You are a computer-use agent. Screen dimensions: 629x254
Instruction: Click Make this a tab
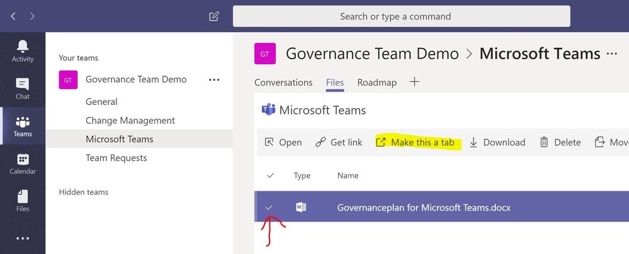pos(415,142)
